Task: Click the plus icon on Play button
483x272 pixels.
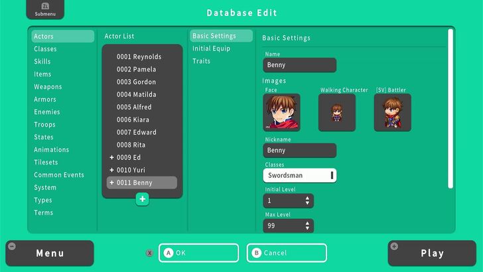Action: tap(394, 246)
